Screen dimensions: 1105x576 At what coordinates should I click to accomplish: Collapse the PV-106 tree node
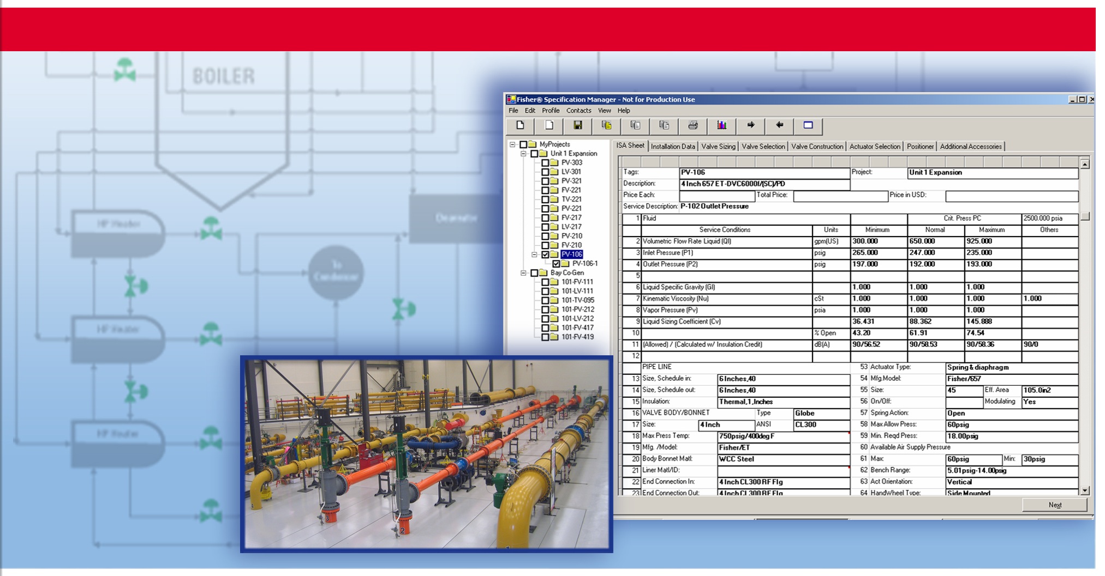(x=535, y=254)
